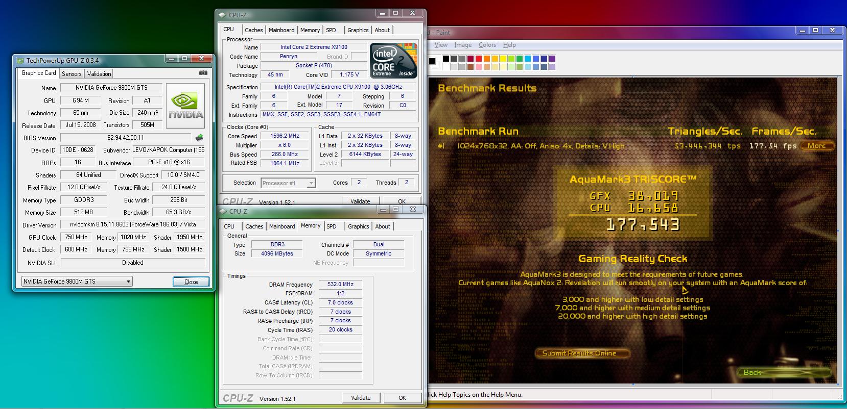Image resolution: width=847 pixels, height=409 pixels.
Task: Pick the cyan swatch in Paint palette
Action: [528, 59]
